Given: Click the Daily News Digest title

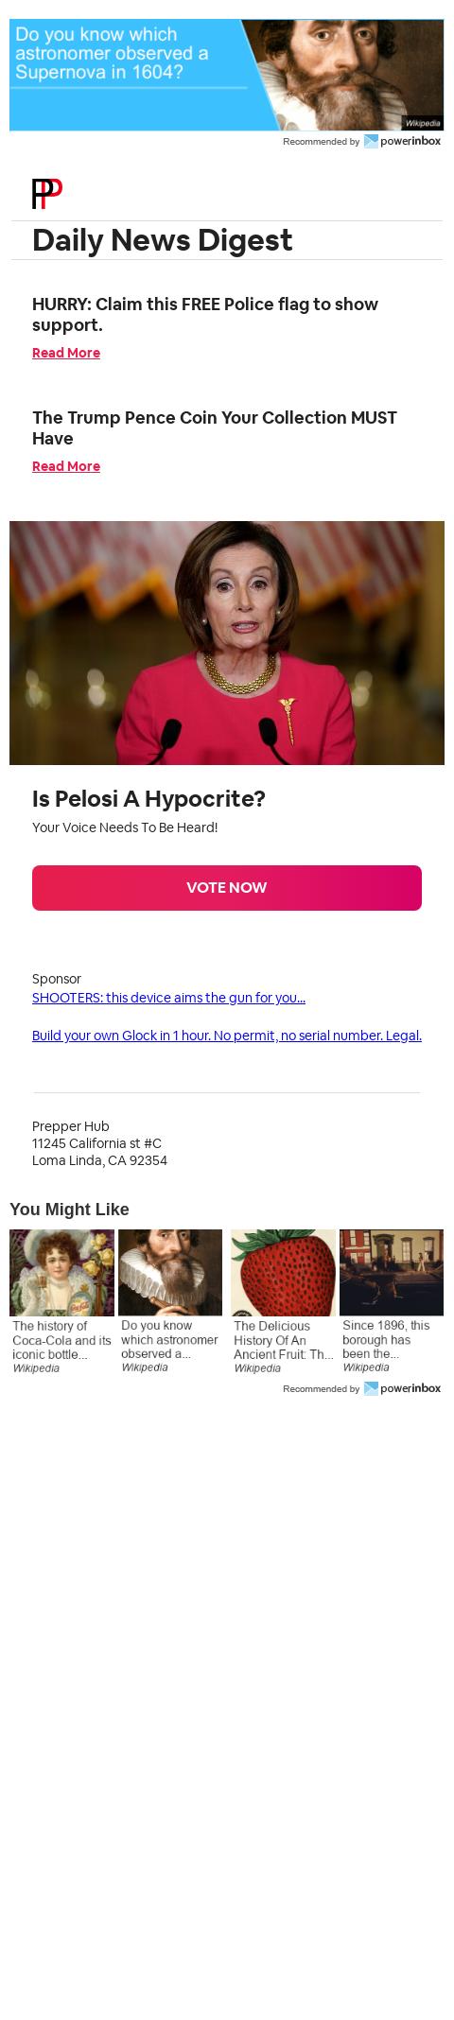Looking at the screenshot, I should pyautogui.click(x=163, y=240).
